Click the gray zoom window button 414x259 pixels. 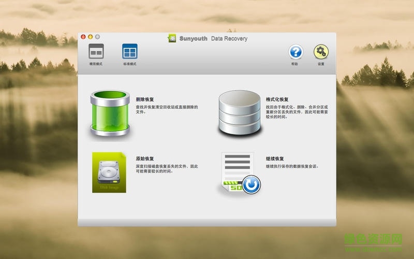pos(97,37)
